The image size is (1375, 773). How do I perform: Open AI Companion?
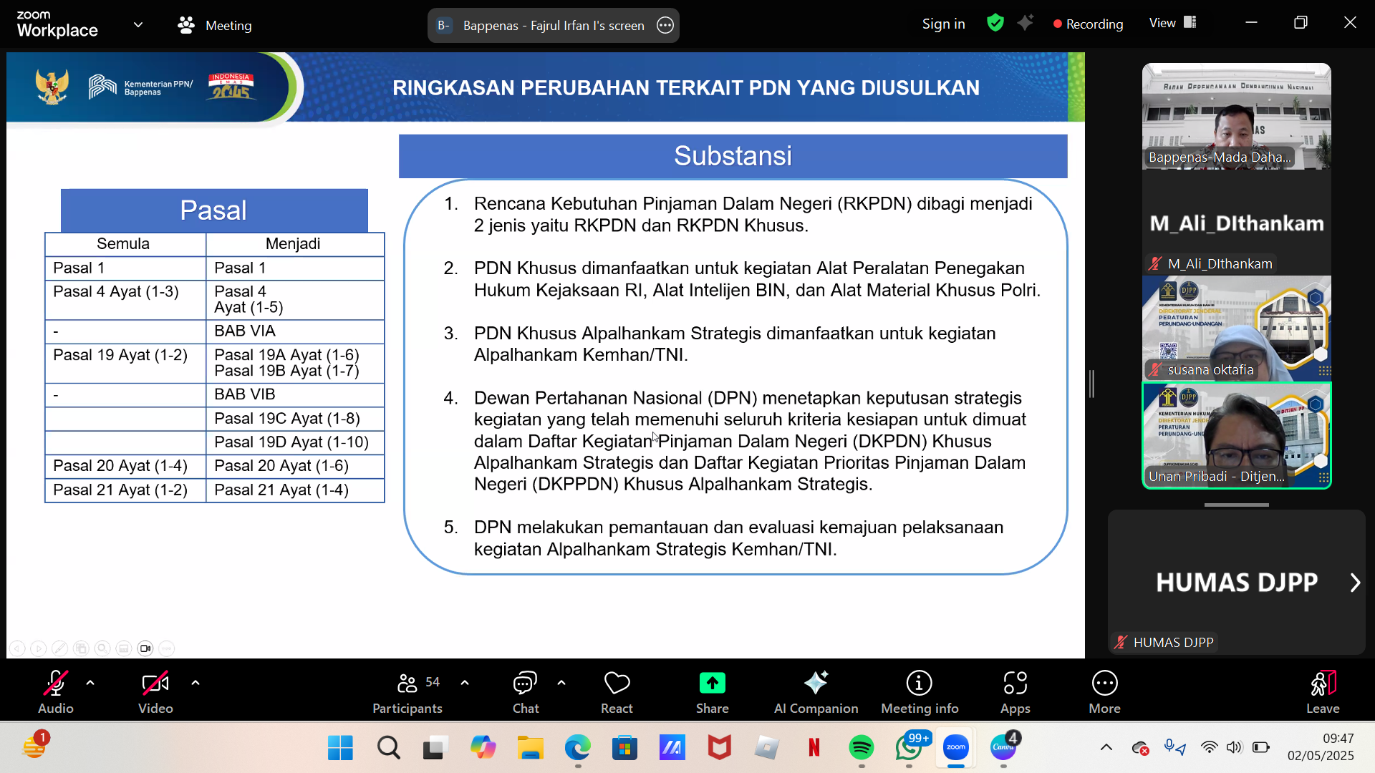[816, 692]
